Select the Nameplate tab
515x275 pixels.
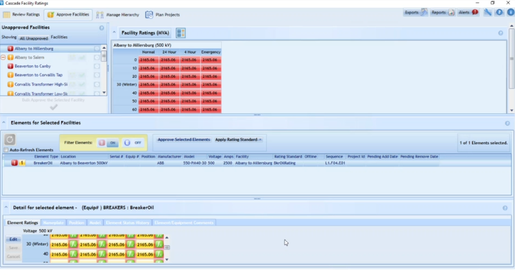coord(53,223)
